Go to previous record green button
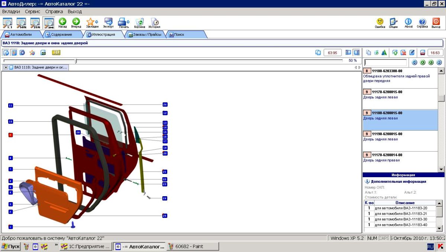Image resolution: width=446 pixels, height=252 pixels. click(423, 63)
